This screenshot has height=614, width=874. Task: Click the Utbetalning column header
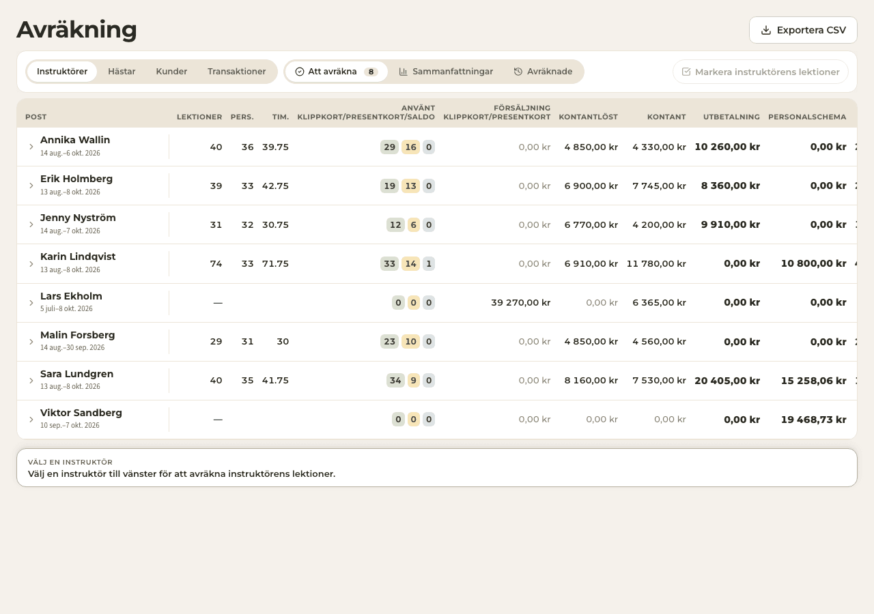pos(731,117)
